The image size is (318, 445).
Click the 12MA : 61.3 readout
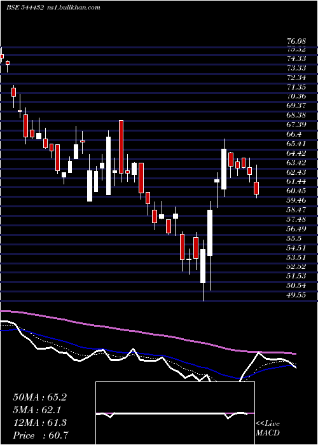click(x=39, y=423)
